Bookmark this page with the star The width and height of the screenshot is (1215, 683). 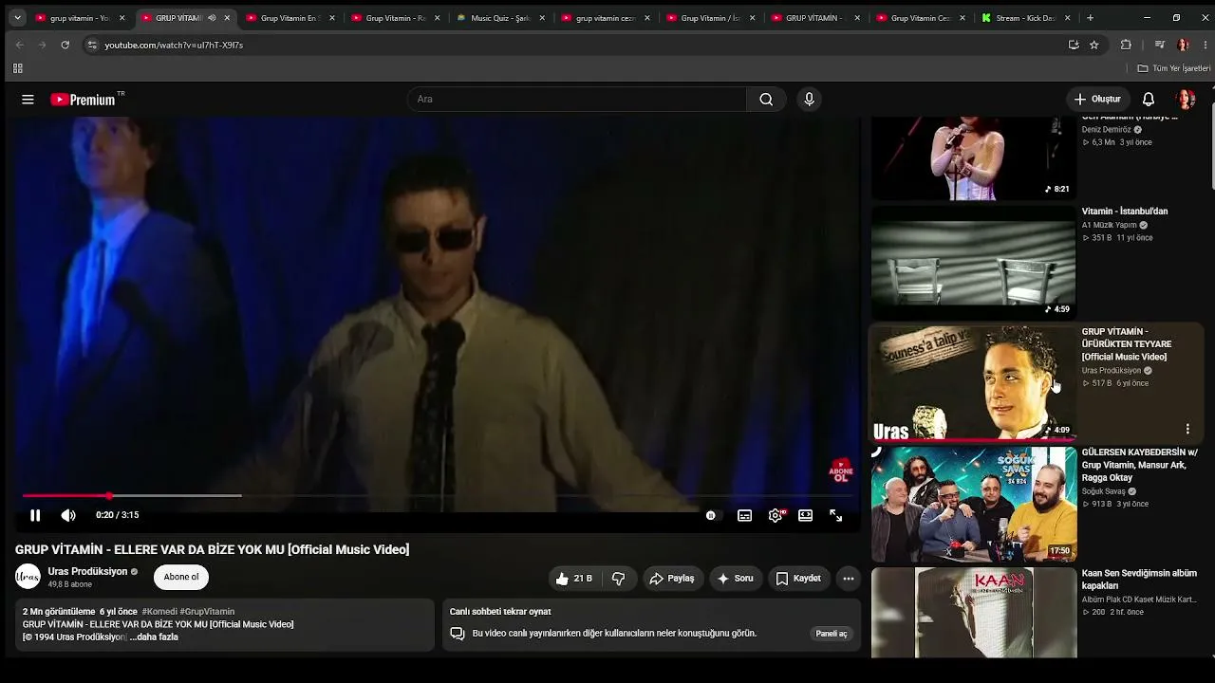(1094, 45)
